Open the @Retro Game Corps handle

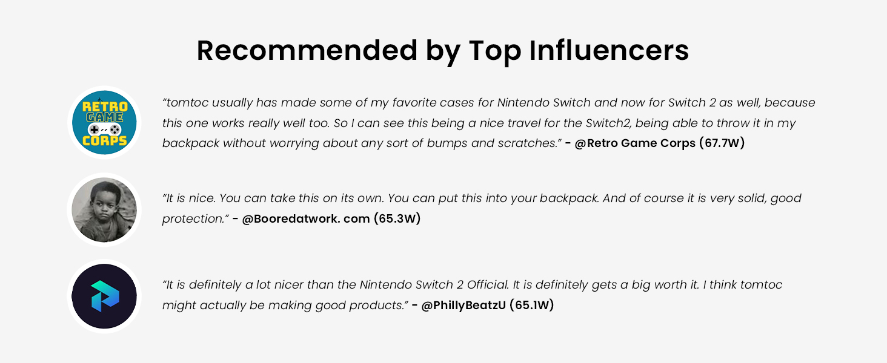pyautogui.click(x=635, y=144)
